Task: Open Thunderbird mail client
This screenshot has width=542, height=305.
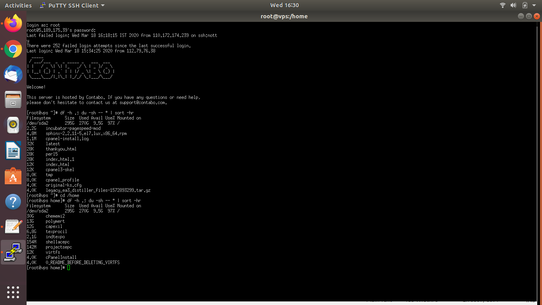Action: tap(13, 74)
